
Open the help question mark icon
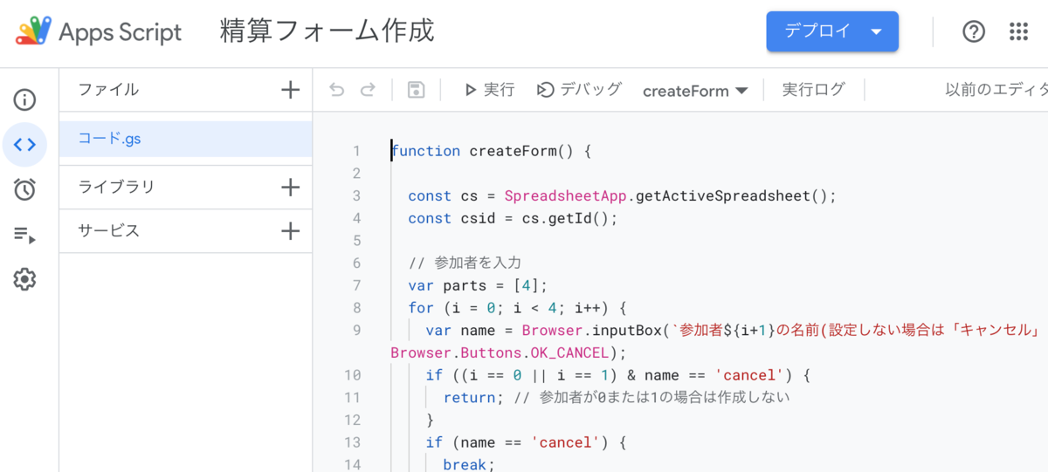974,32
